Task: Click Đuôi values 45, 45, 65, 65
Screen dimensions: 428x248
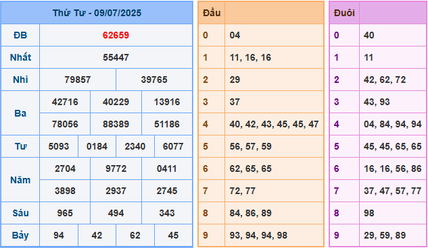Action: [x=393, y=146]
